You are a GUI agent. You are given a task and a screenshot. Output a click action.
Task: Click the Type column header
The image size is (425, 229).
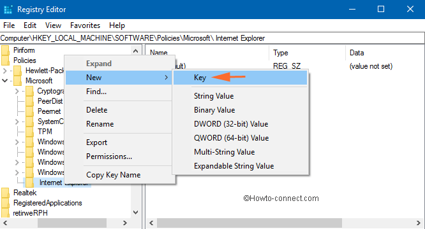click(308, 53)
